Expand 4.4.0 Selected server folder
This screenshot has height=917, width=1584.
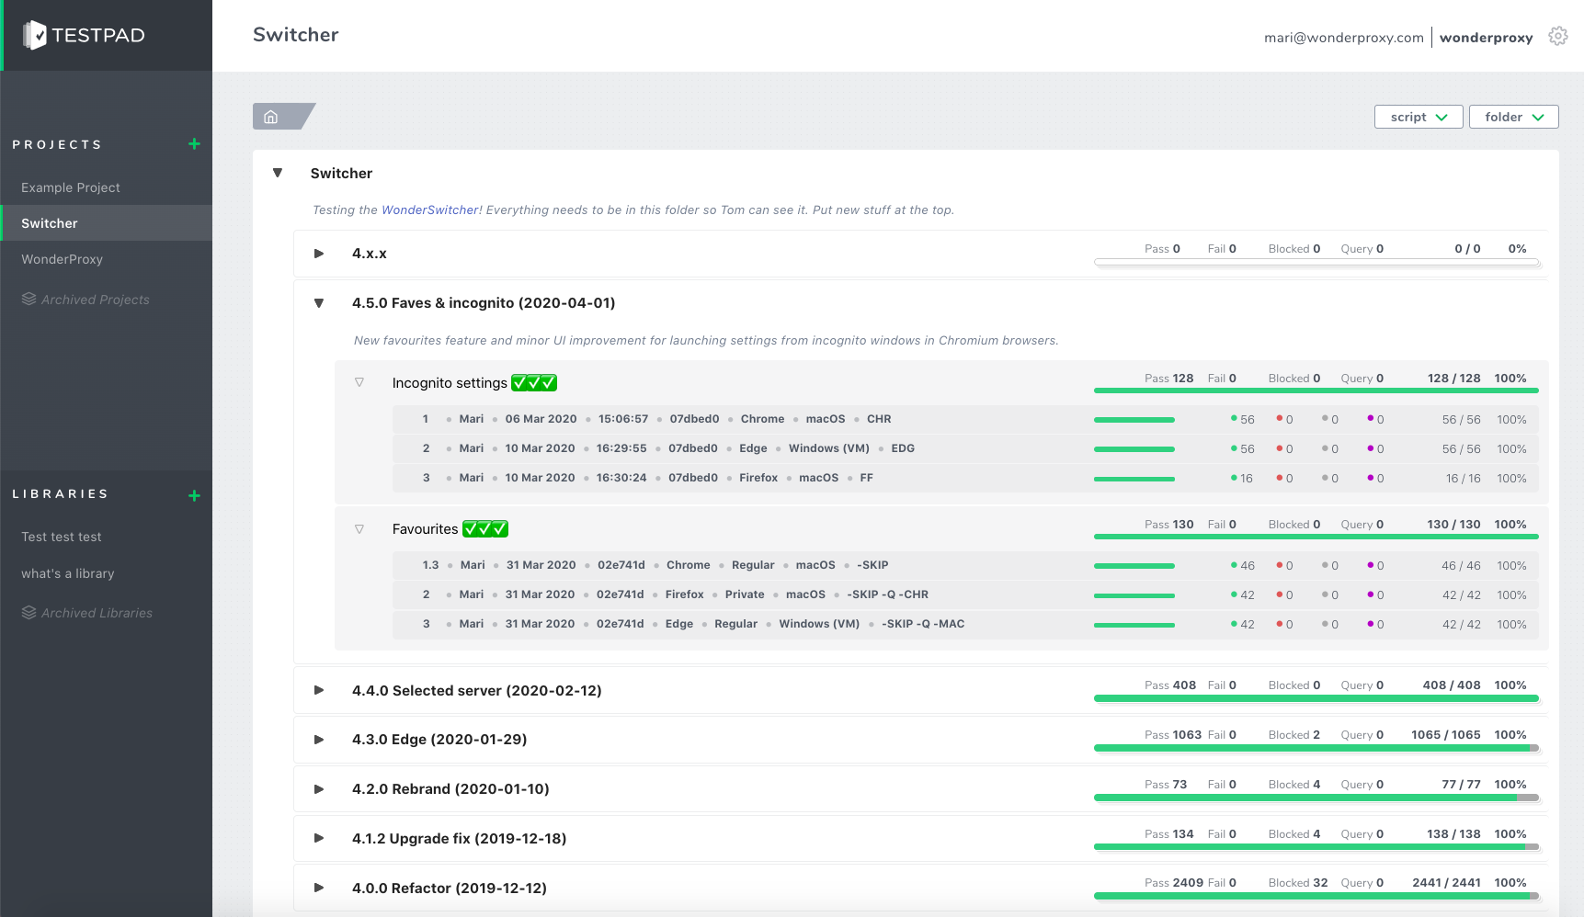[319, 690]
